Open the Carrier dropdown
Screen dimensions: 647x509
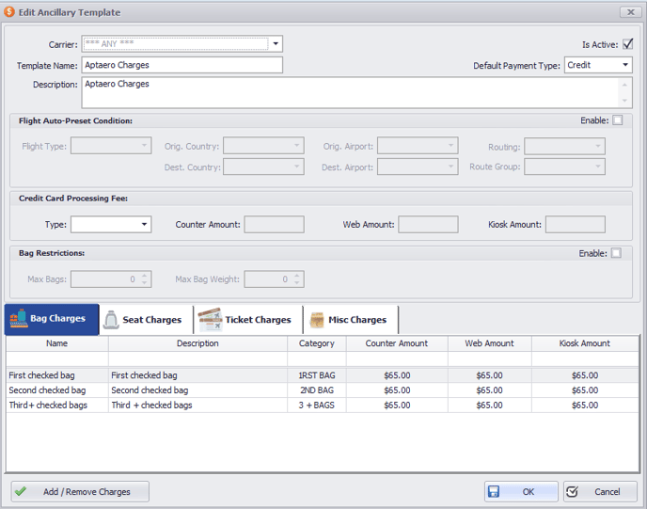[276, 44]
